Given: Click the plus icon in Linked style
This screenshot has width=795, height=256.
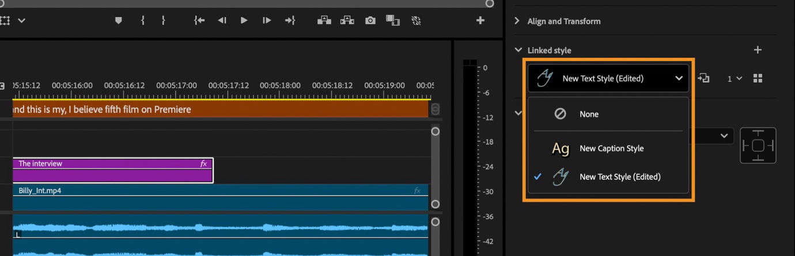Looking at the screenshot, I should [x=758, y=50].
